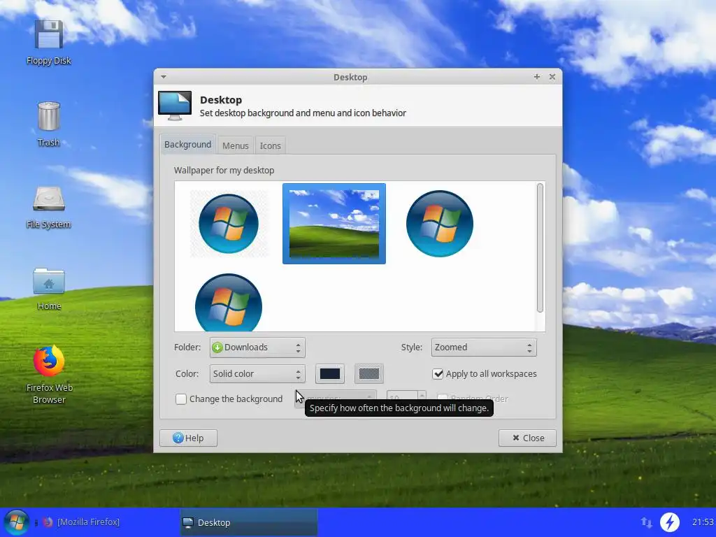This screenshot has width=716, height=537.
Task: Switch to the Menus tab
Action: 236,145
